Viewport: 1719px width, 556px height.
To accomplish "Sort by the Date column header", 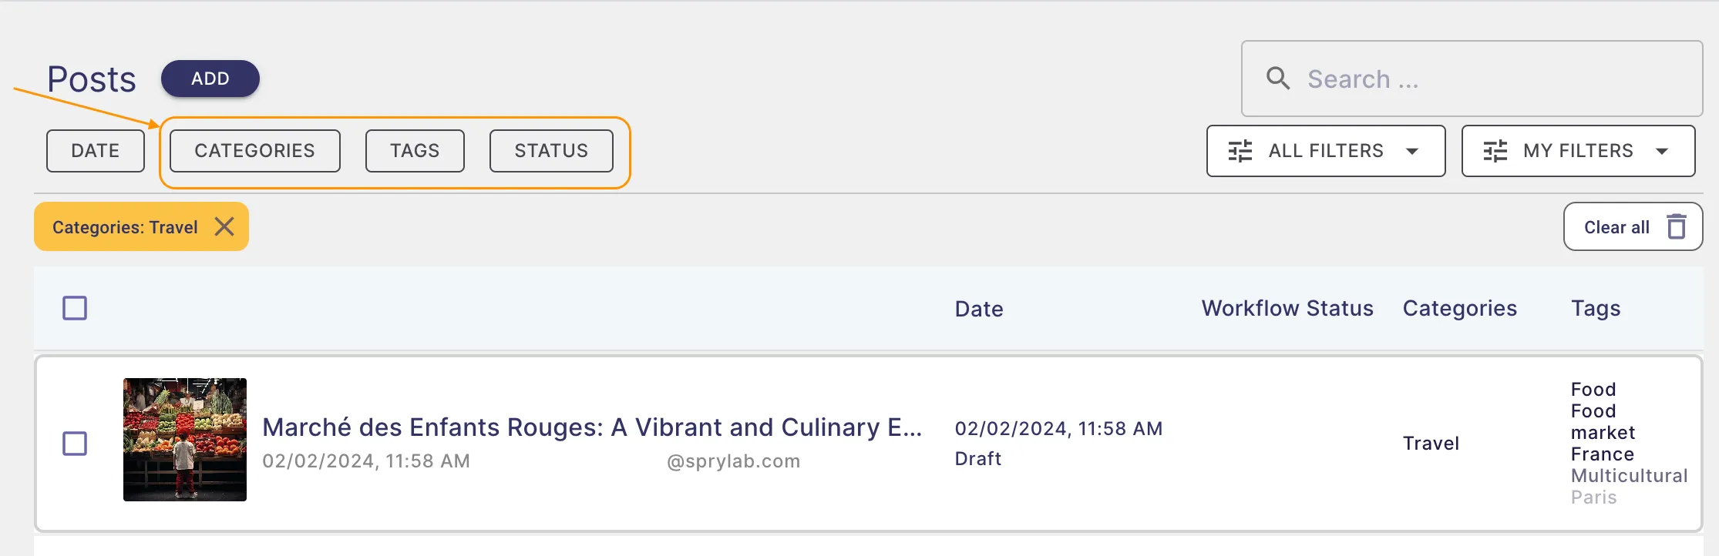I will coord(979,309).
